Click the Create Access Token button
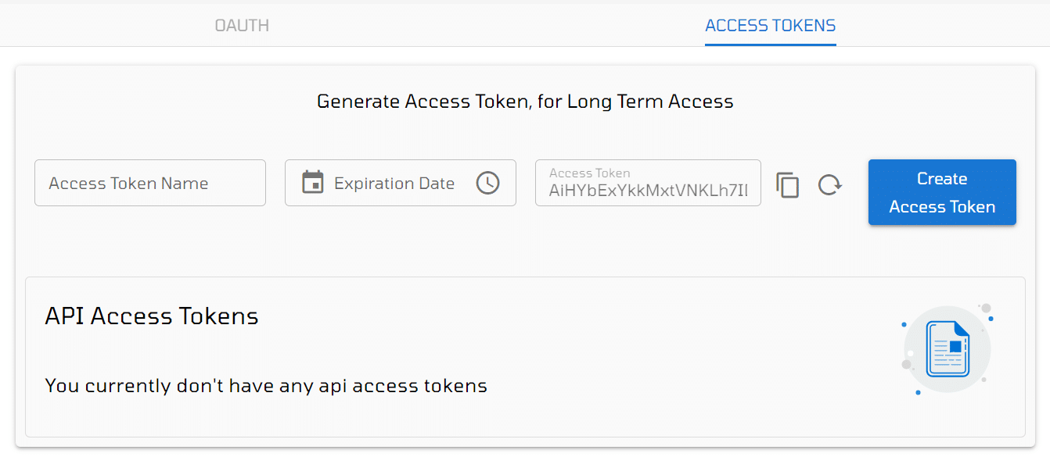The width and height of the screenshot is (1050, 457). tap(942, 192)
